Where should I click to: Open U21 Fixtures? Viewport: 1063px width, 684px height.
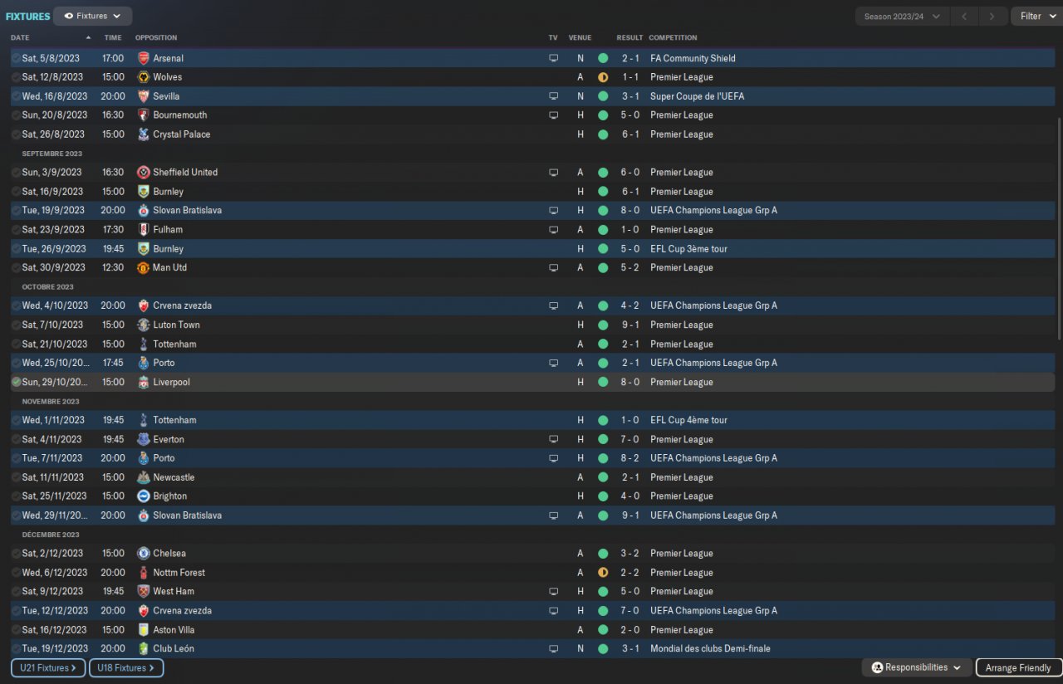47,667
